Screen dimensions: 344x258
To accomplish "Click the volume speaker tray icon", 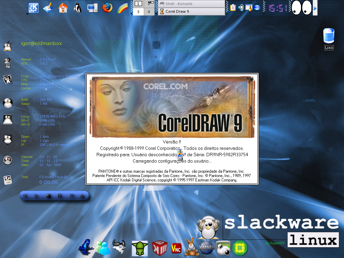I will coord(241,8).
